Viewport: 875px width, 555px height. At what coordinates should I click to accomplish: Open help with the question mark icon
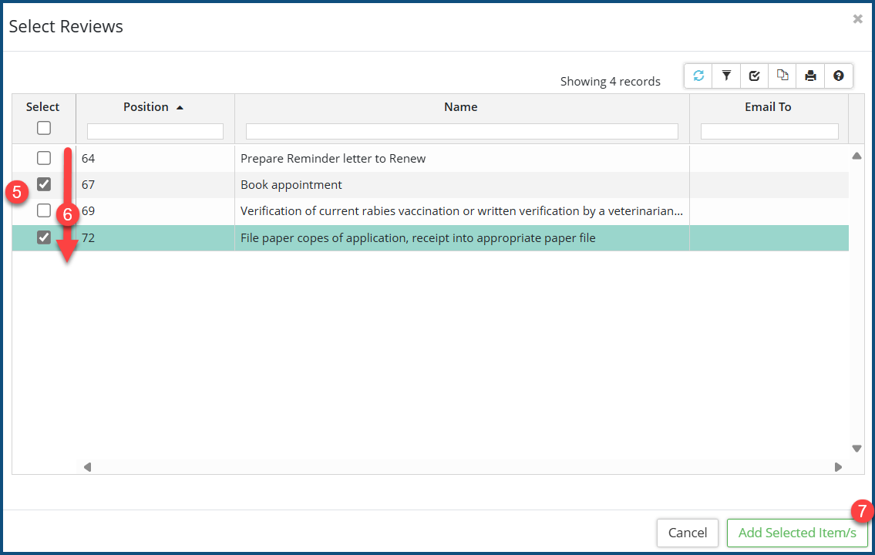(839, 76)
